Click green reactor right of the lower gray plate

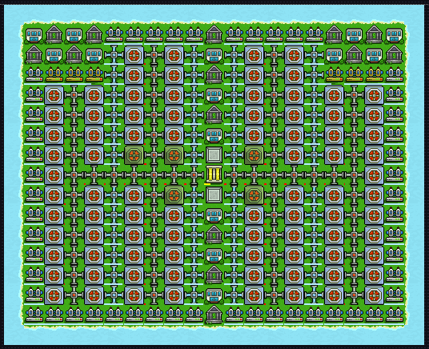(255, 195)
